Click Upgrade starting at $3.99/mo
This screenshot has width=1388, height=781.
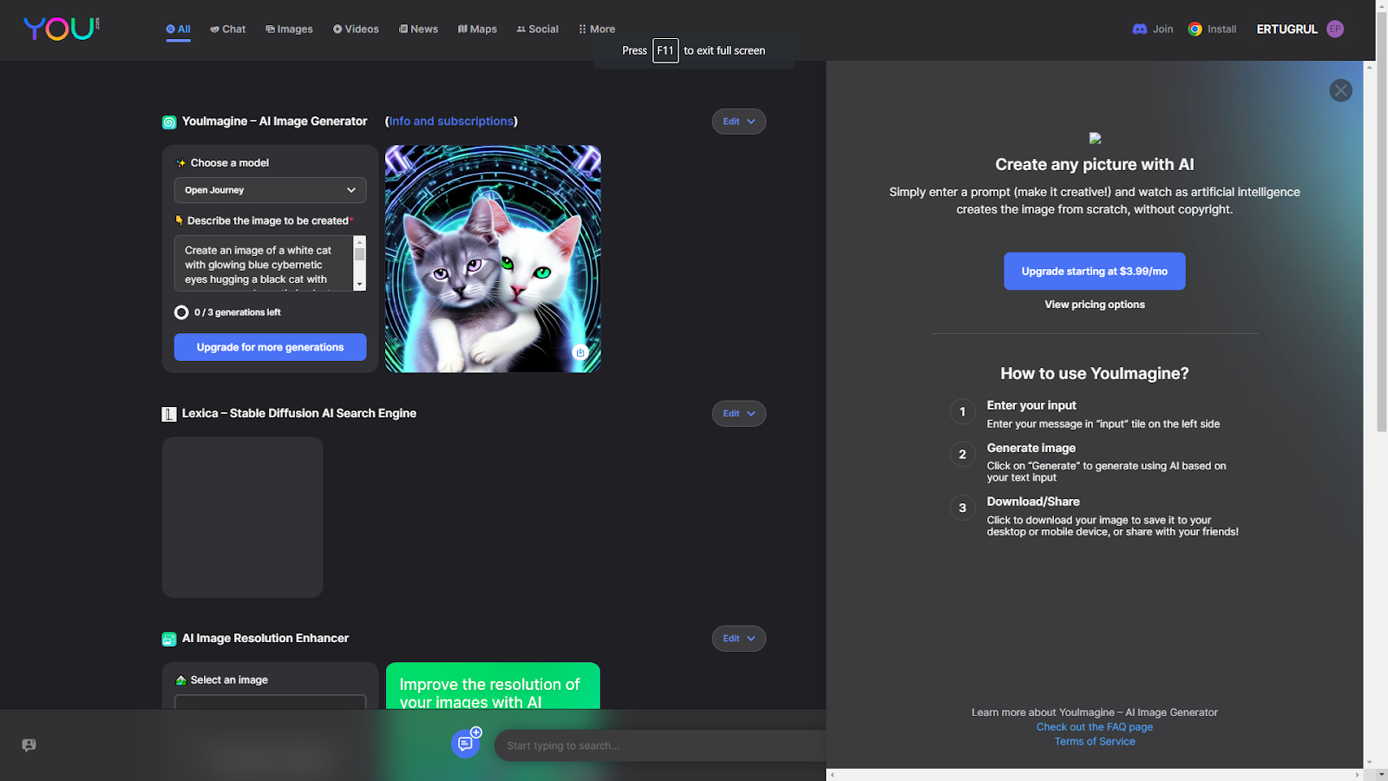pyautogui.click(x=1095, y=272)
